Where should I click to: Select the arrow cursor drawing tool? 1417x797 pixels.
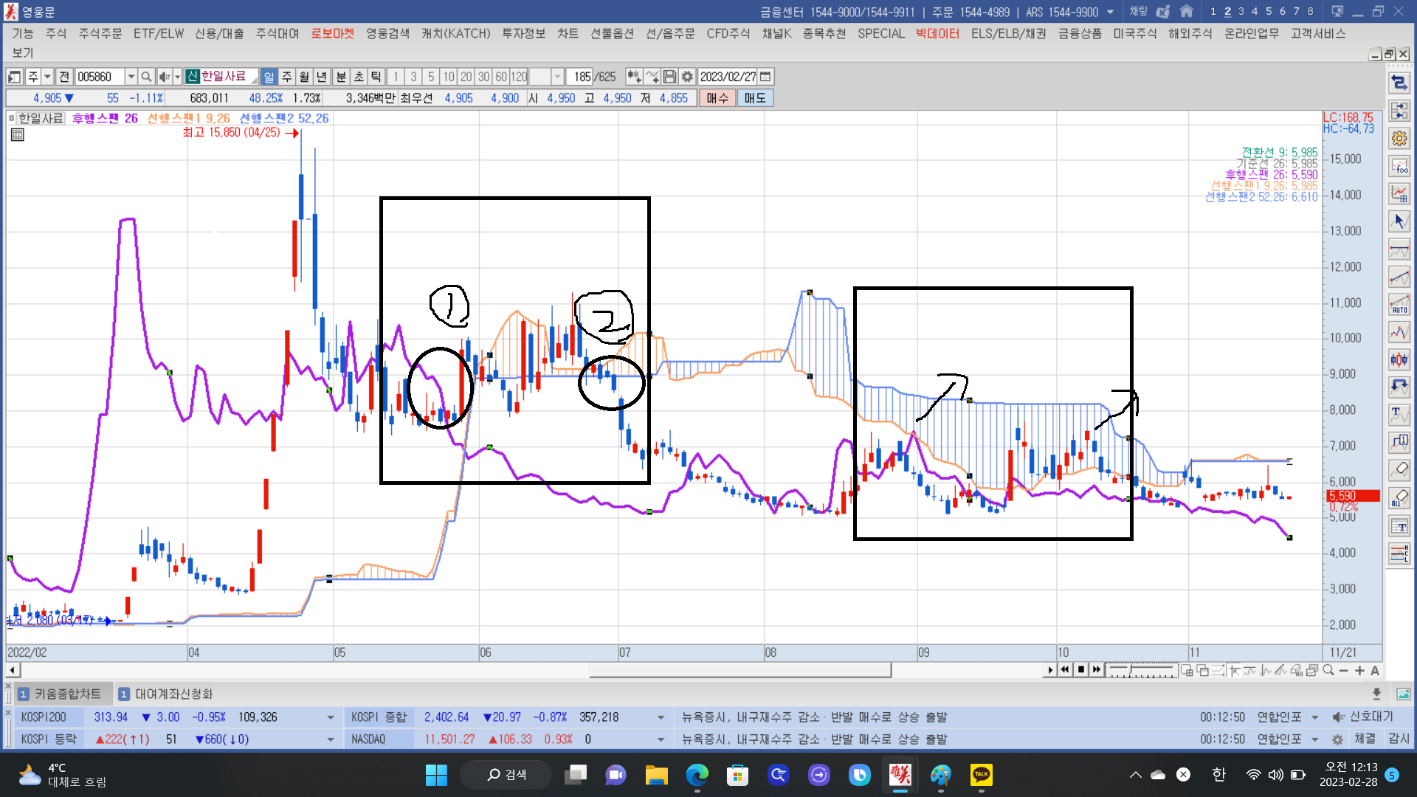point(1399,221)
